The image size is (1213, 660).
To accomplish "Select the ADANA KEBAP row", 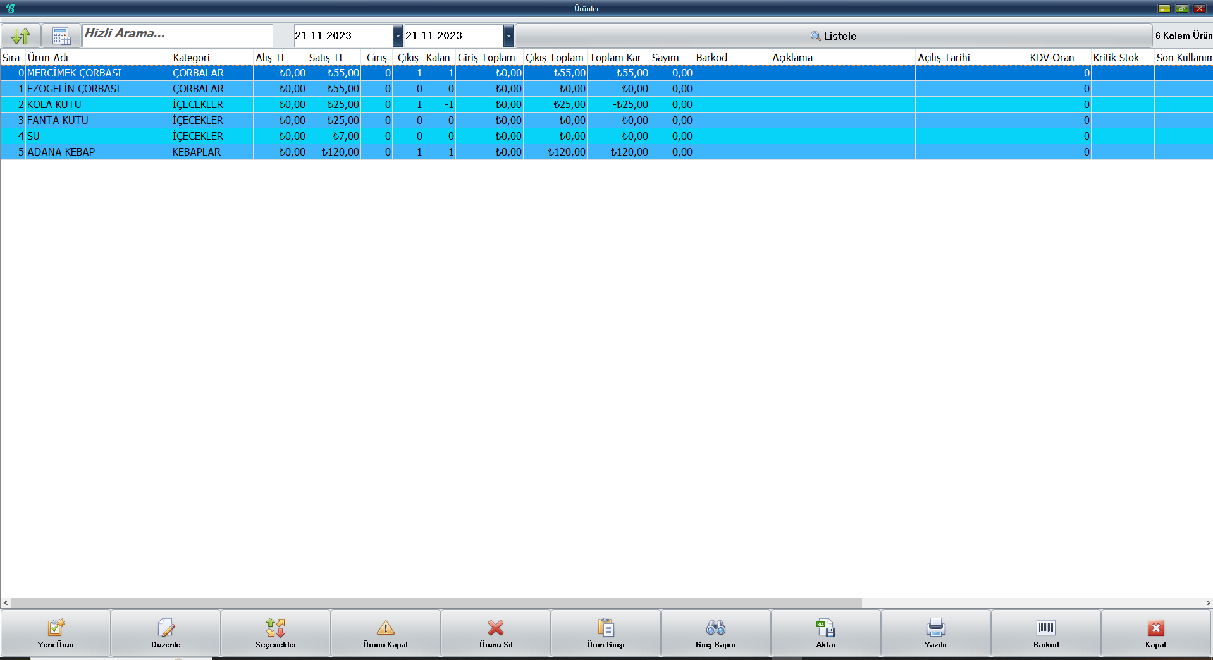I will point(606,152).
